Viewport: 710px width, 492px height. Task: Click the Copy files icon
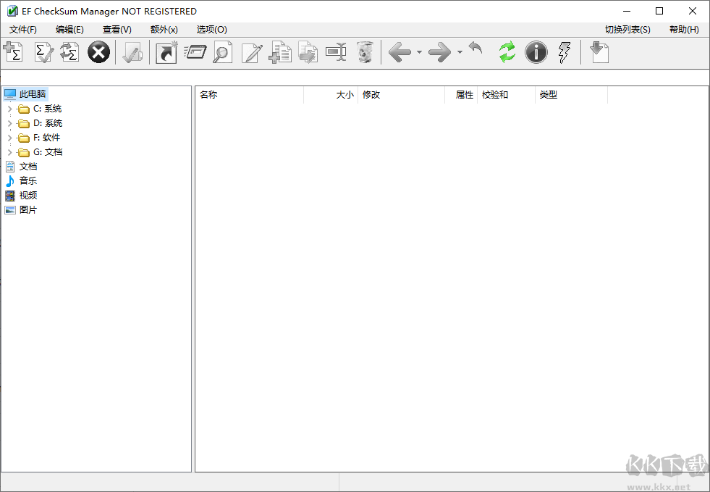click(280, 52)
